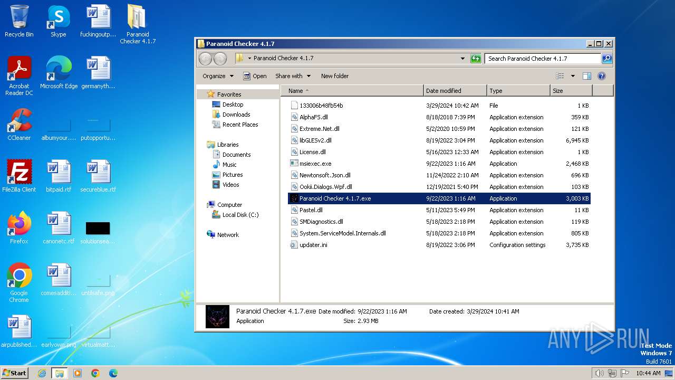This screenshot has height=380, width=675.
Task: Open the Share with dropdown menu
Action: click(x=293, y=76)
